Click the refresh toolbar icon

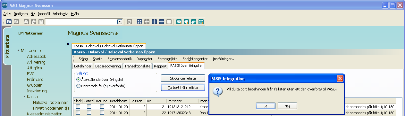coord(129,22)
